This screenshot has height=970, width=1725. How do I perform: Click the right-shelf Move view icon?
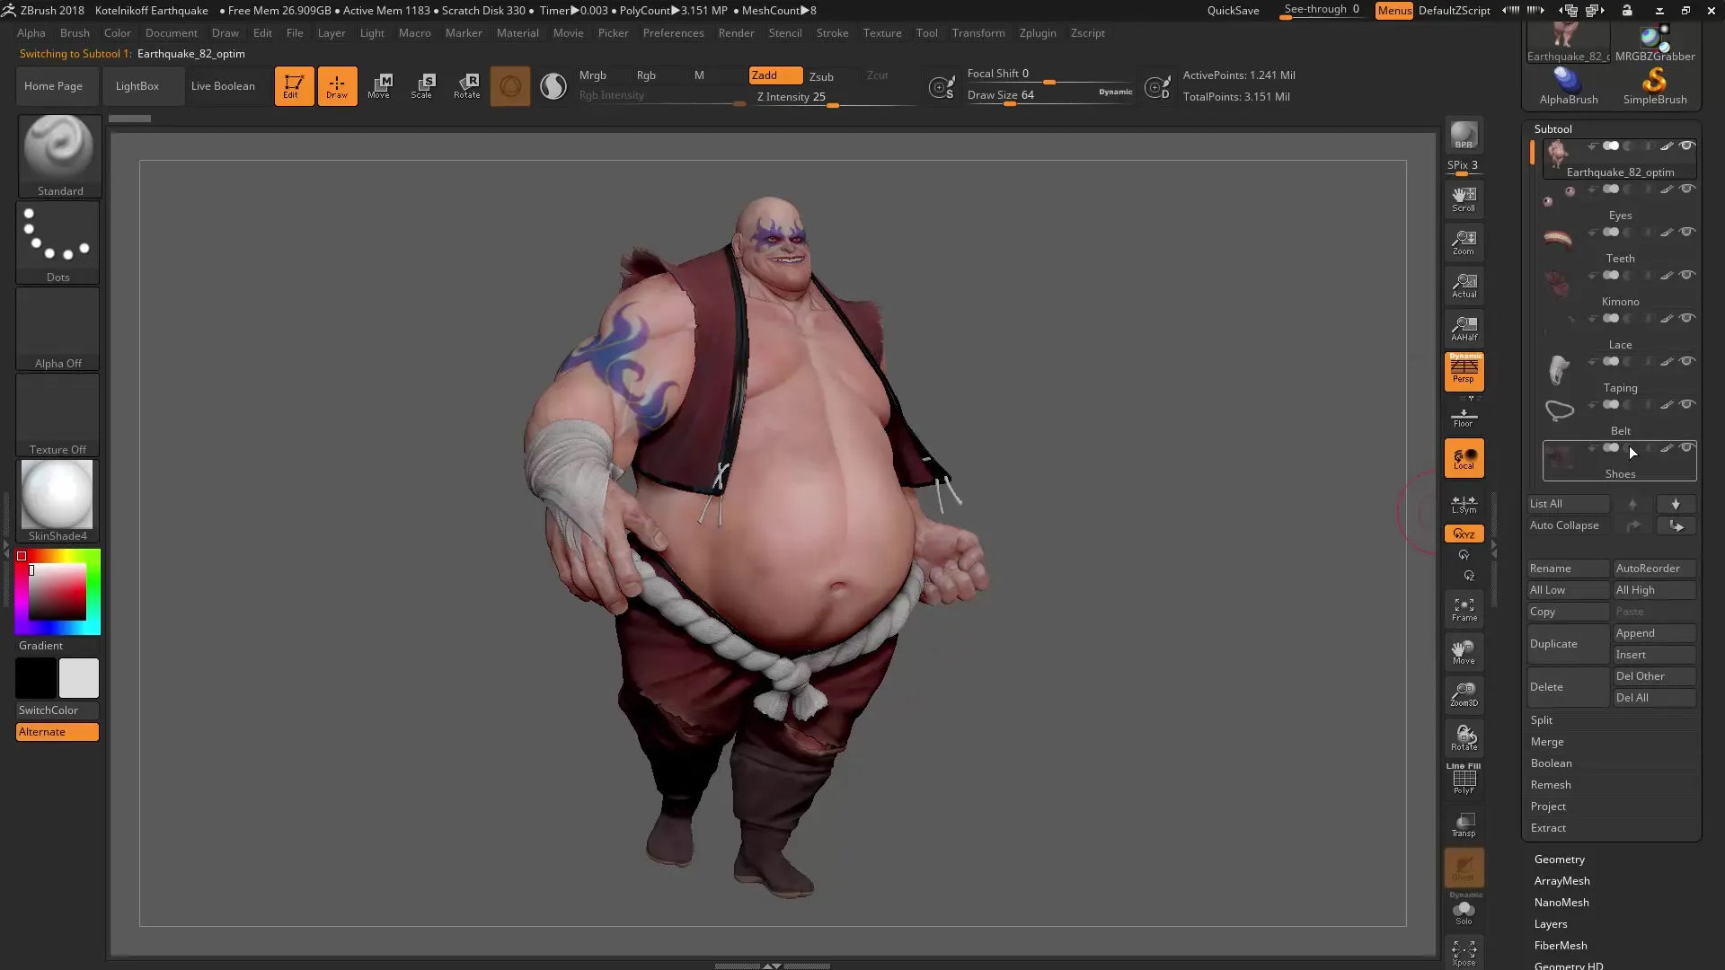pyautogui.click(x=1464, y=653)
